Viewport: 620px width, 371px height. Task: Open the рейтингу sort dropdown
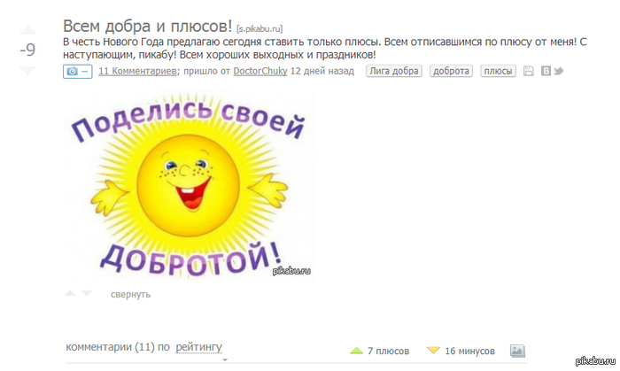(199, 347)
